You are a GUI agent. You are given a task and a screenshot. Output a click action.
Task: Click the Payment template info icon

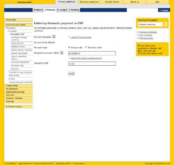(54, 37)
